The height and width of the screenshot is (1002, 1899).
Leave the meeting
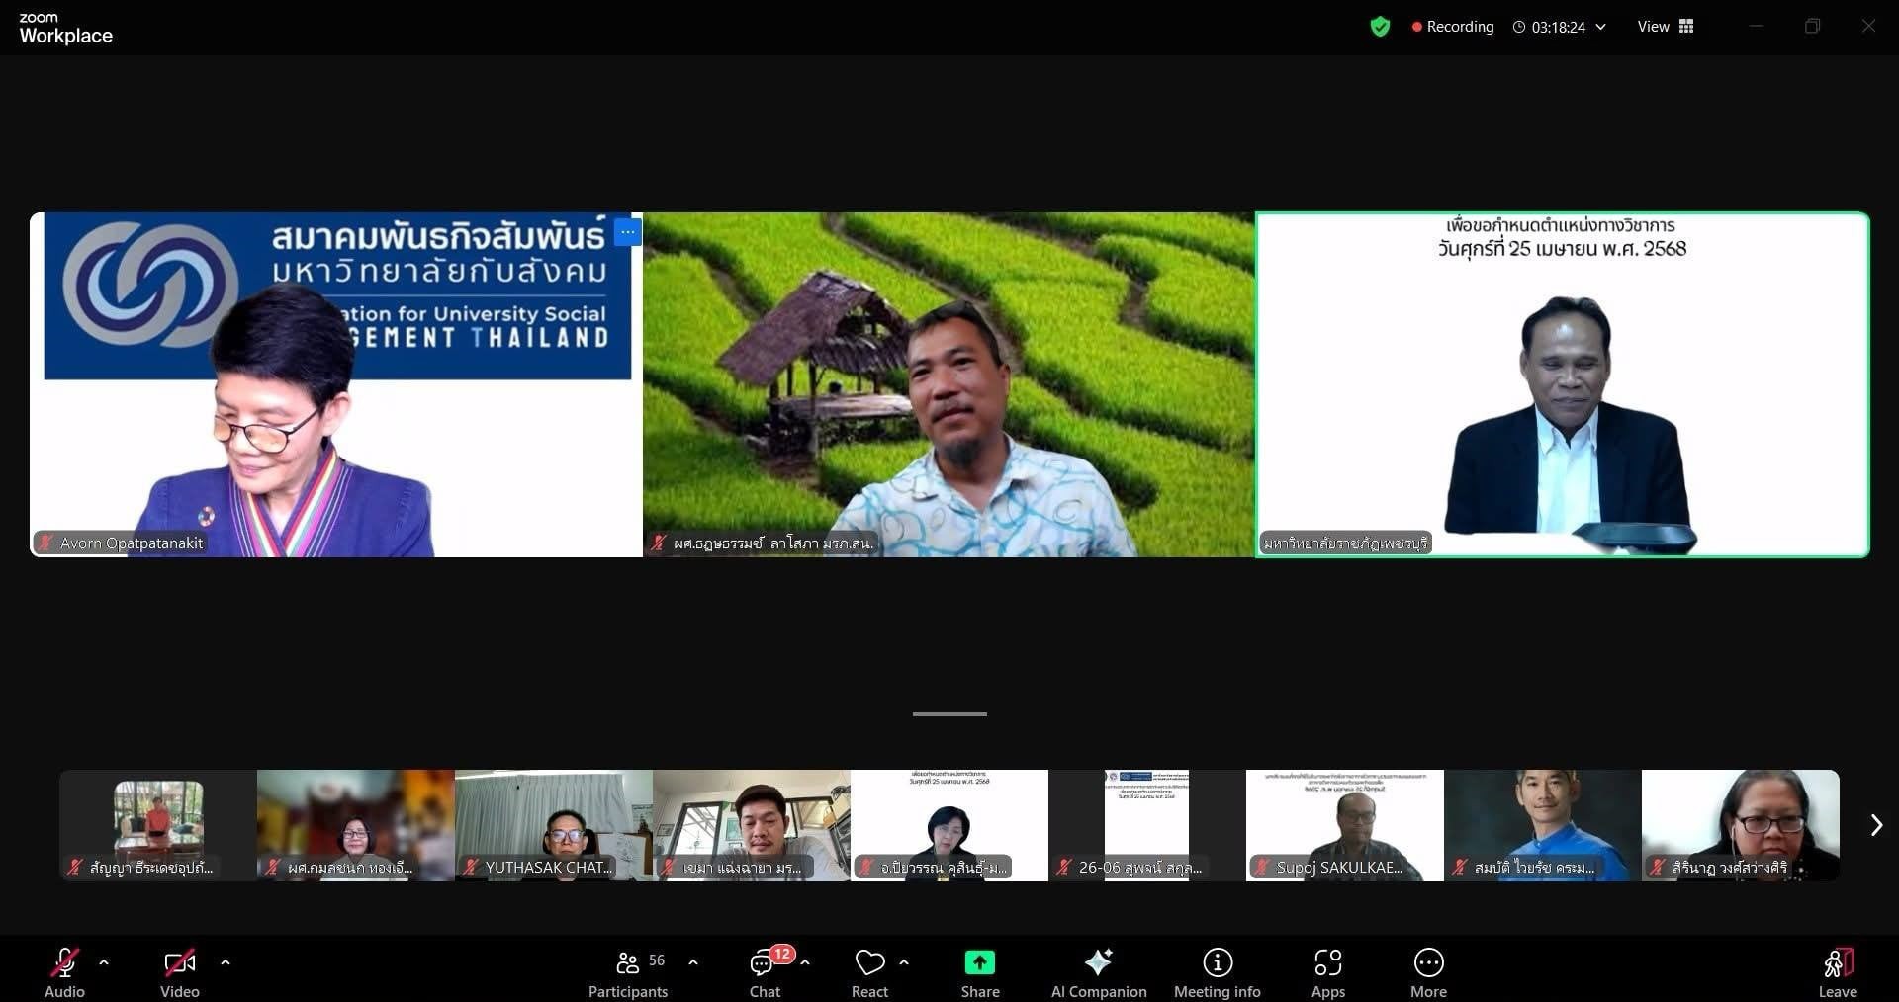pyautogui.click(x=1837, y=972)
